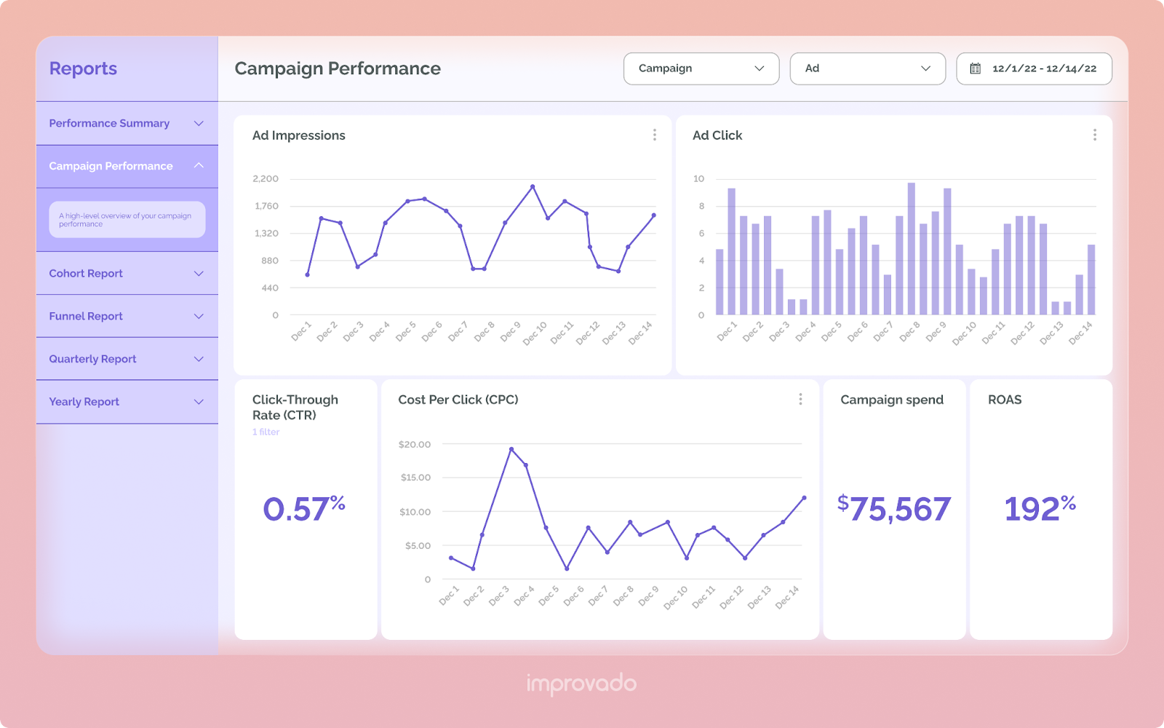Expand the Funnel Report chevron
Viewport: 1164px width, 728px height.
tap(199, 317)
